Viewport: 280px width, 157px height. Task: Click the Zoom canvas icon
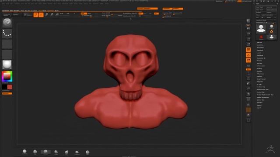[x=248, y=34]
